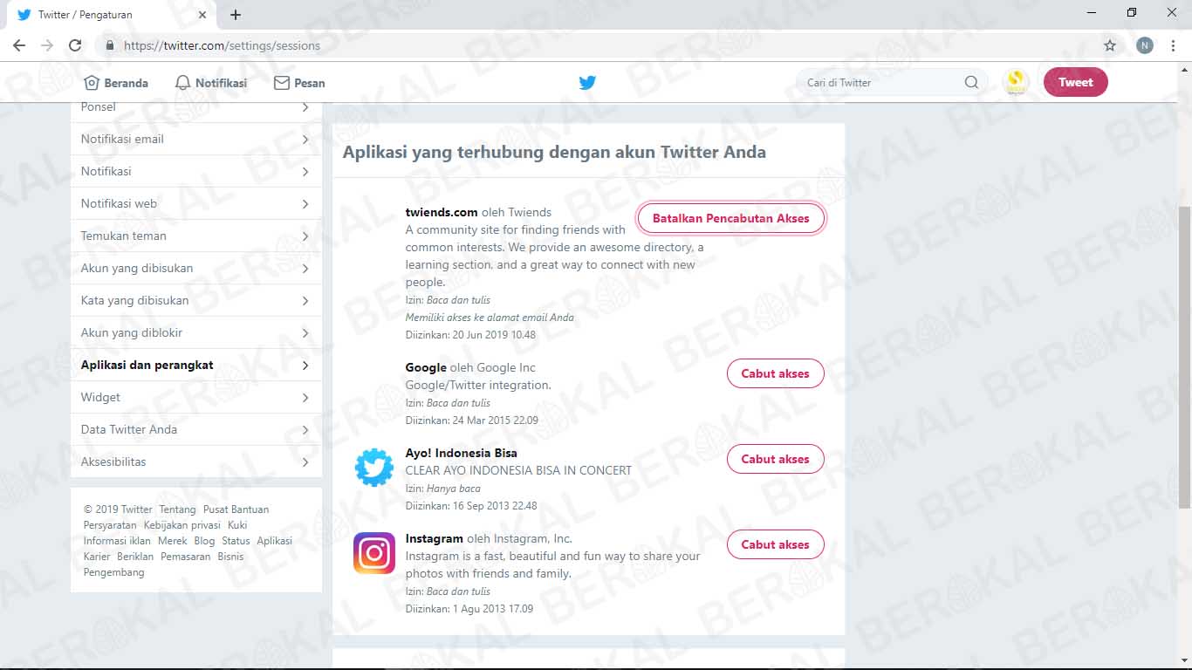Open a new browser tab
1192x670 pixels.
(x=236, y=15)
